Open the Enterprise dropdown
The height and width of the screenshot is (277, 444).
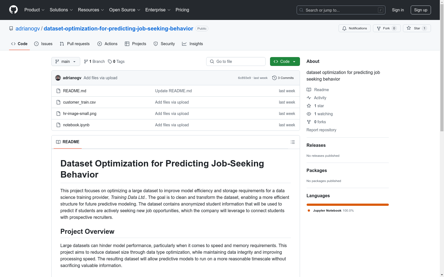158,10
